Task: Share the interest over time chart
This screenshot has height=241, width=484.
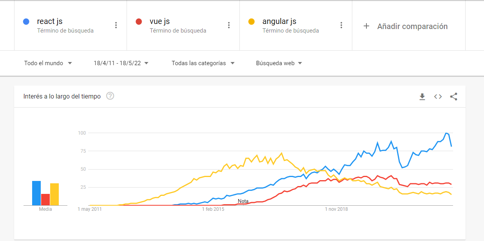Action: [x=453, y=97]
